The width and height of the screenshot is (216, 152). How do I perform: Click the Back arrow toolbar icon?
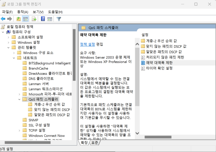(x=3, y=19)
